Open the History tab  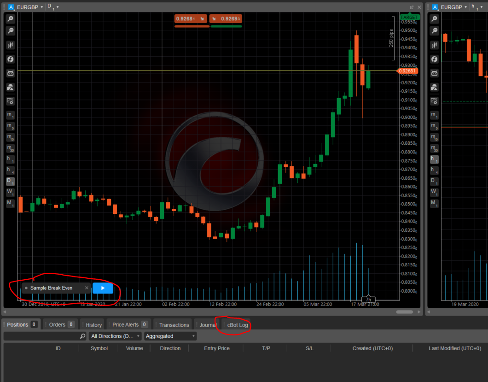click(92, 325)
